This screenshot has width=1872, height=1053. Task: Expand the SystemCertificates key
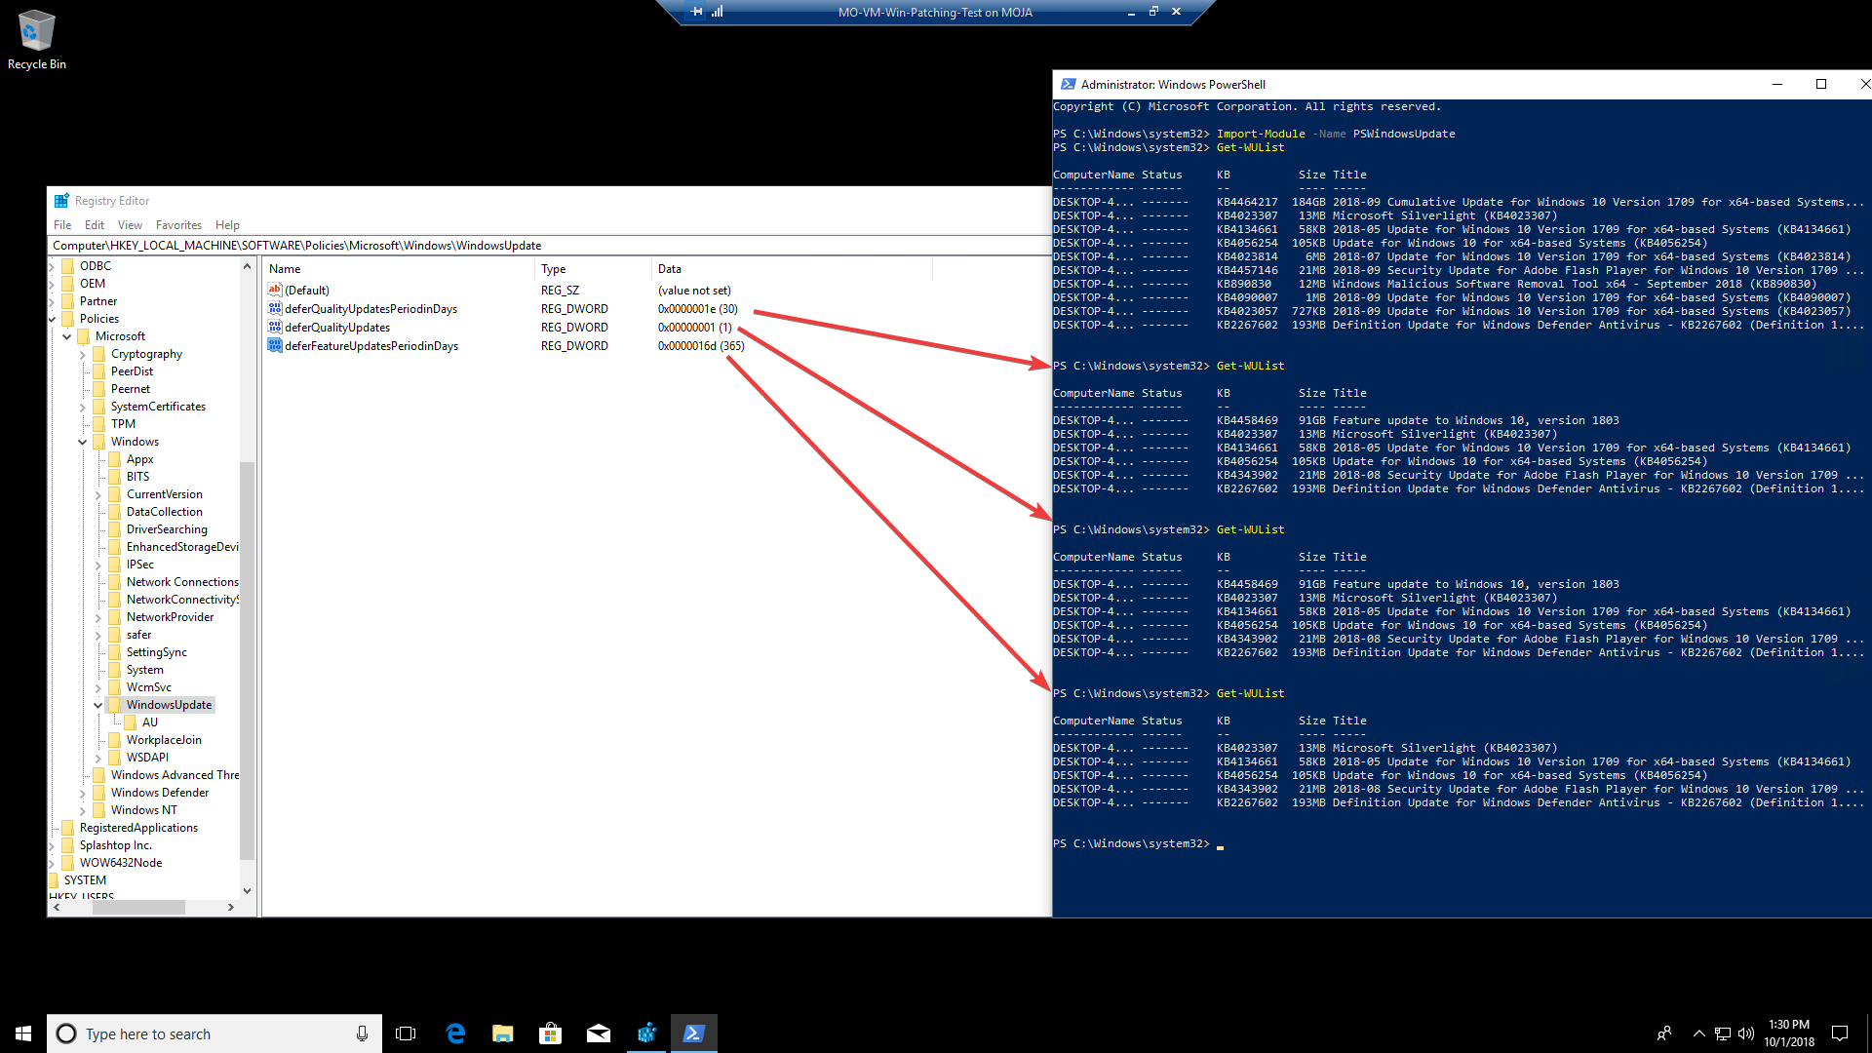pos(83,407)
